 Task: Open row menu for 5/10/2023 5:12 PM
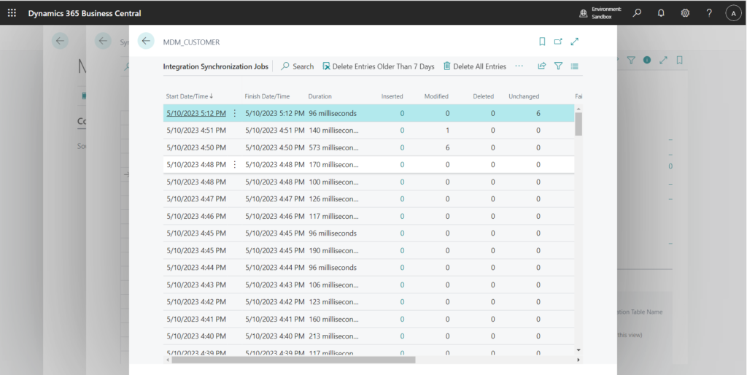[234, 113]
